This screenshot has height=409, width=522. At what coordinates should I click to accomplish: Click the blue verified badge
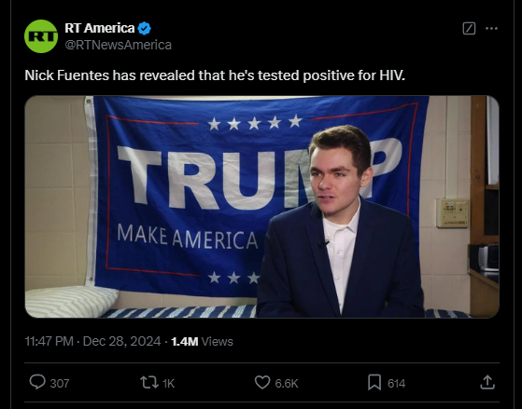tap(144, 29)
